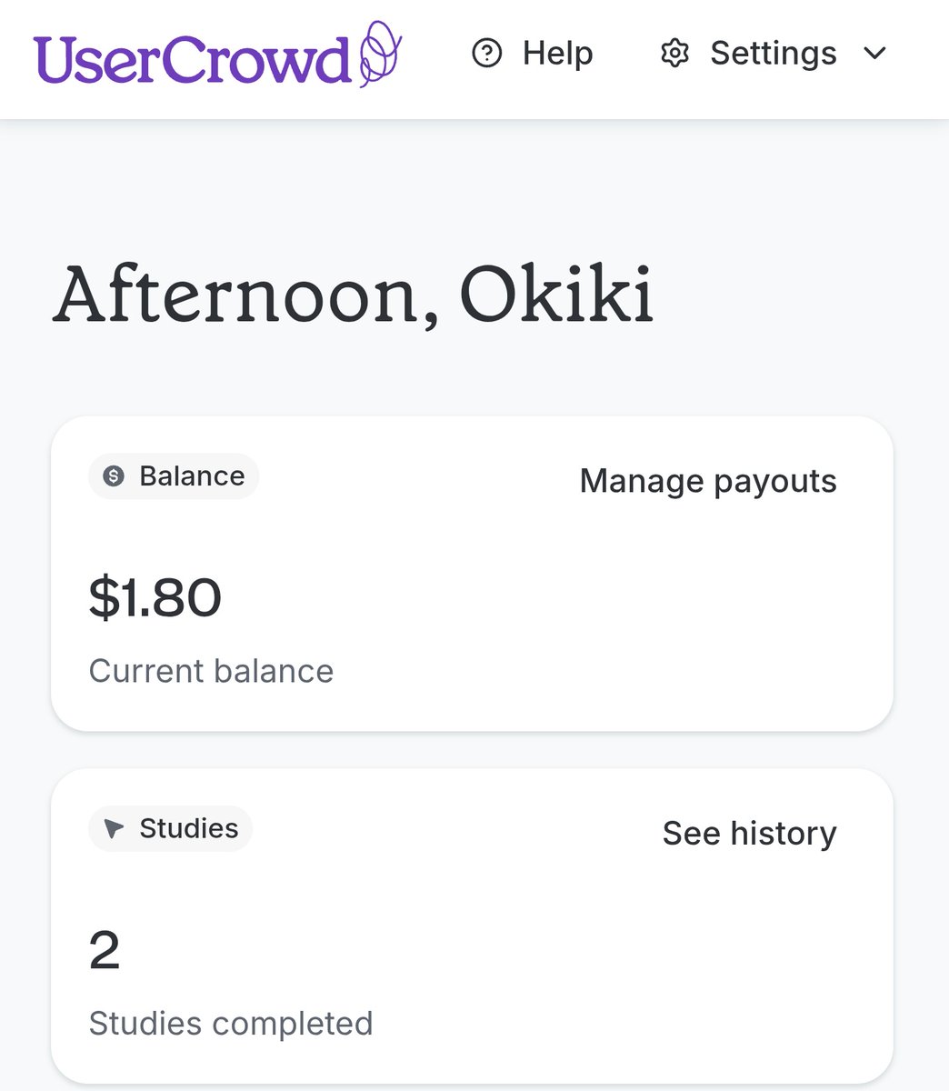The height and width of the screenshot is (1091, 949).
Task: Click the Current balance caption
Action: coord(211,671)
